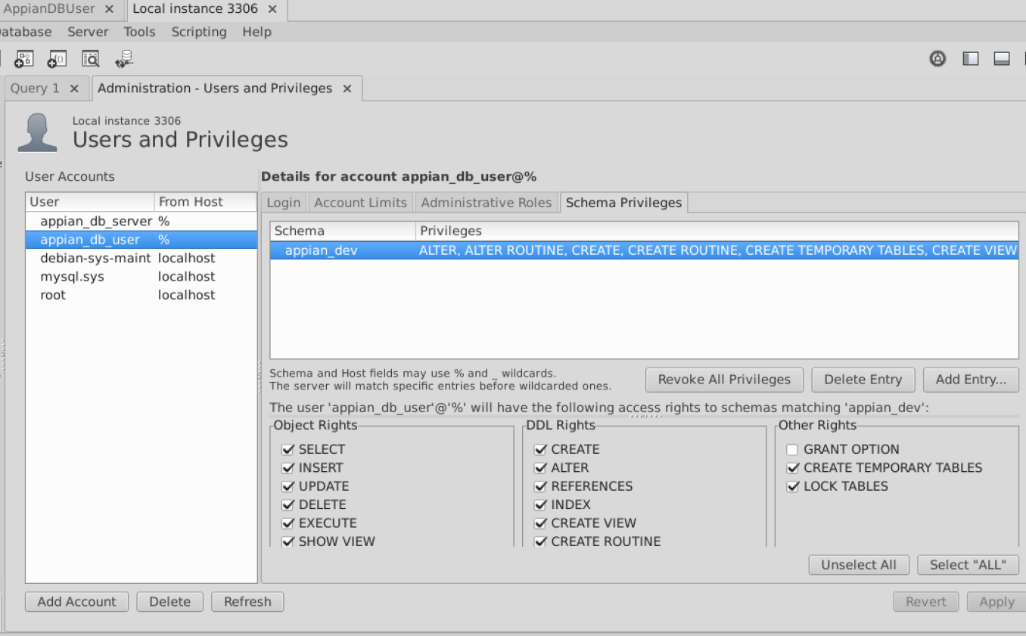Open the Tools menu
This screenshot has height=636, width=1026.
click(139, 32)
